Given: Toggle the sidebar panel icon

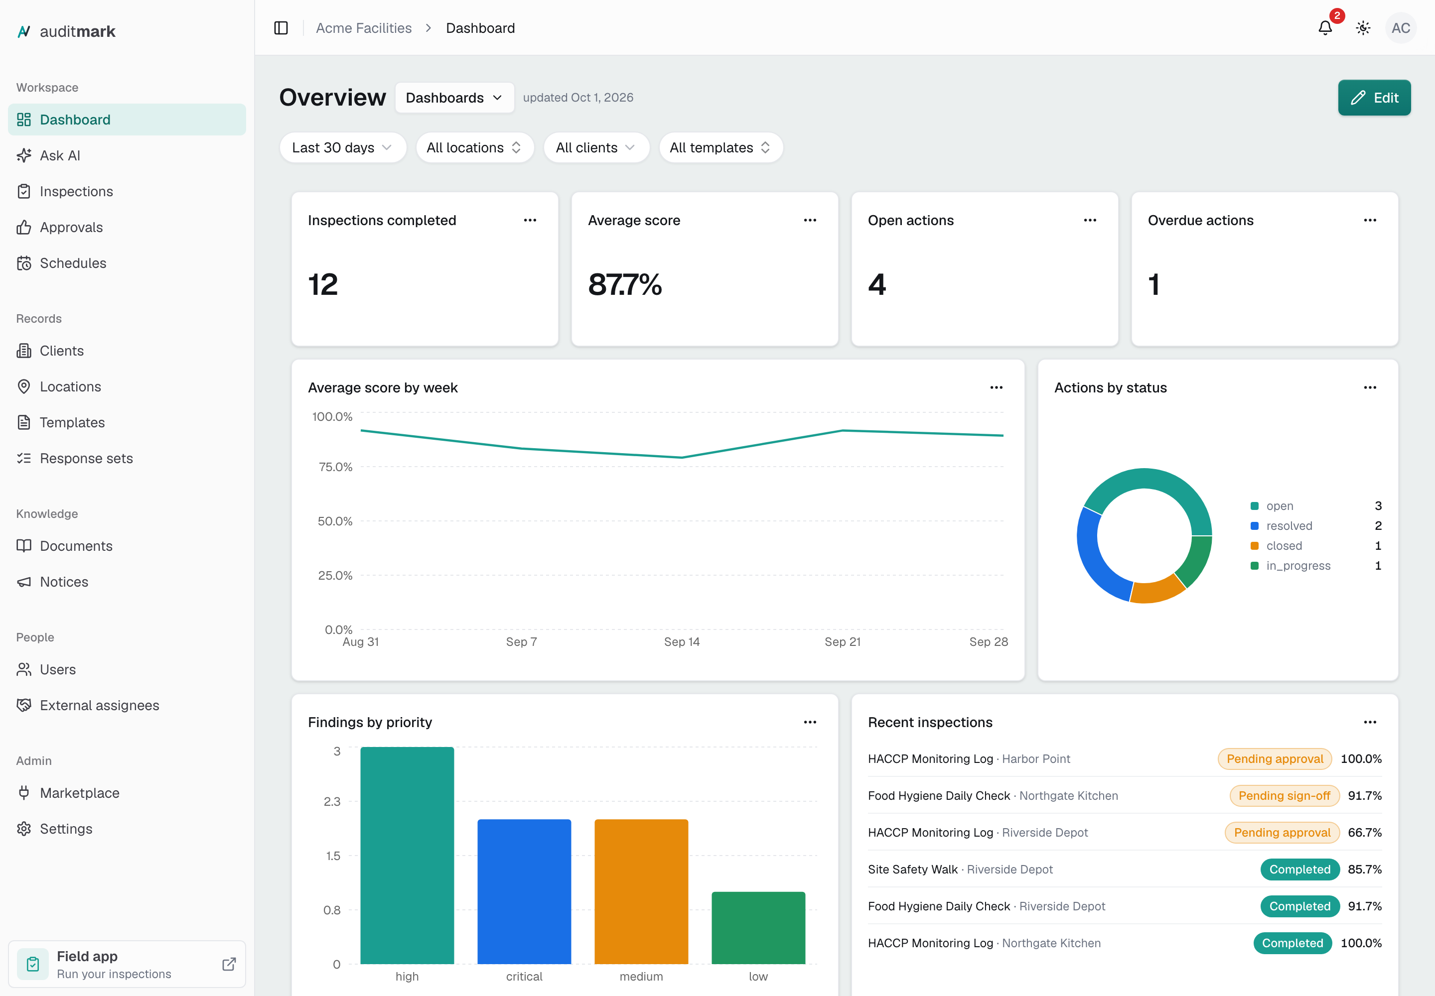Looking at the screenshot, I should tap(281, 28).
